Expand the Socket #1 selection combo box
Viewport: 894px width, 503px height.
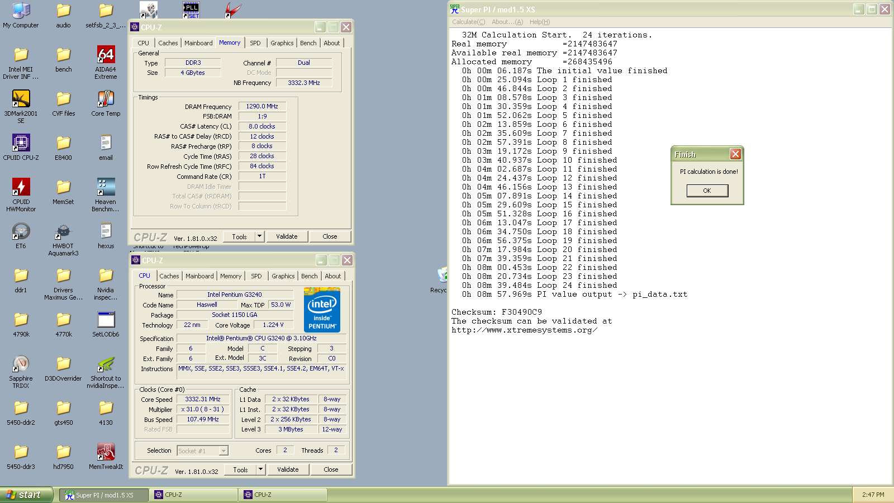pyautogui.click(x=202, y=450)
